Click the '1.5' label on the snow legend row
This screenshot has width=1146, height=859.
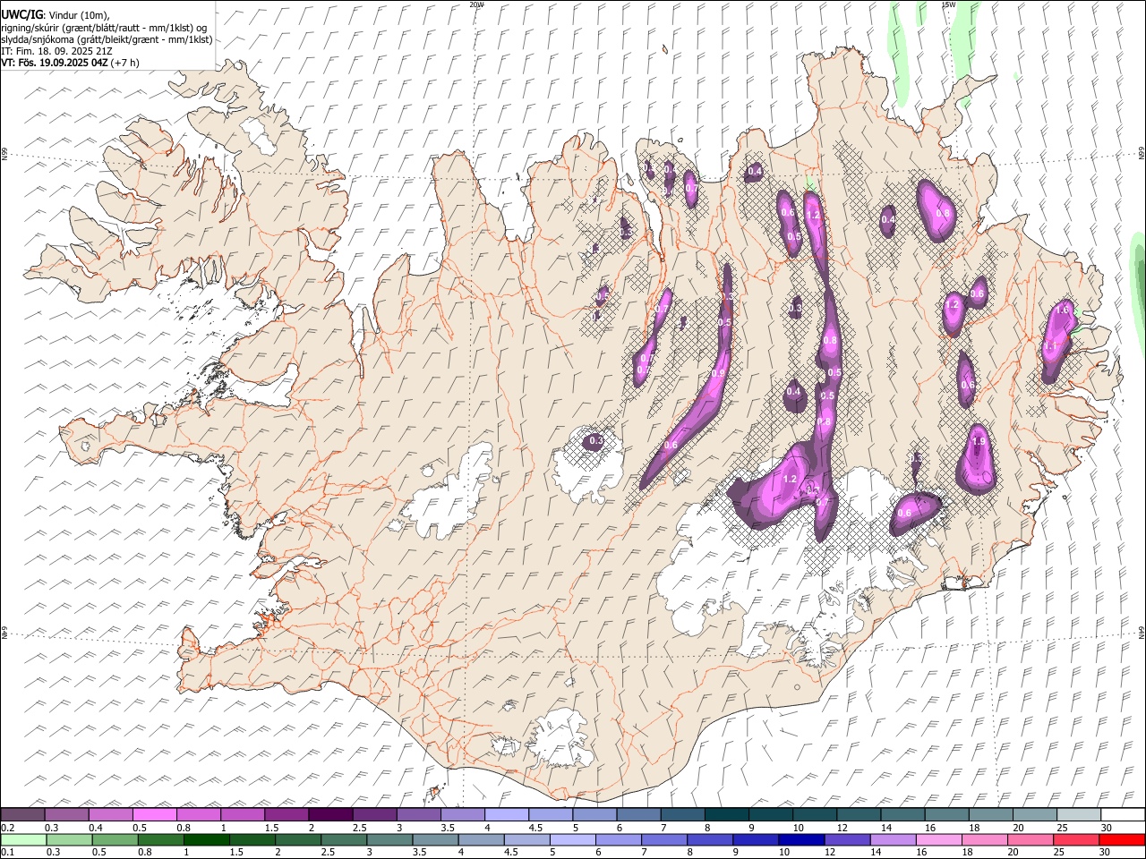[x=271, y=828]
